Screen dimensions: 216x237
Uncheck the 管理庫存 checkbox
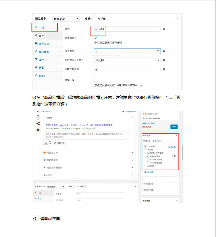(96, 38)
